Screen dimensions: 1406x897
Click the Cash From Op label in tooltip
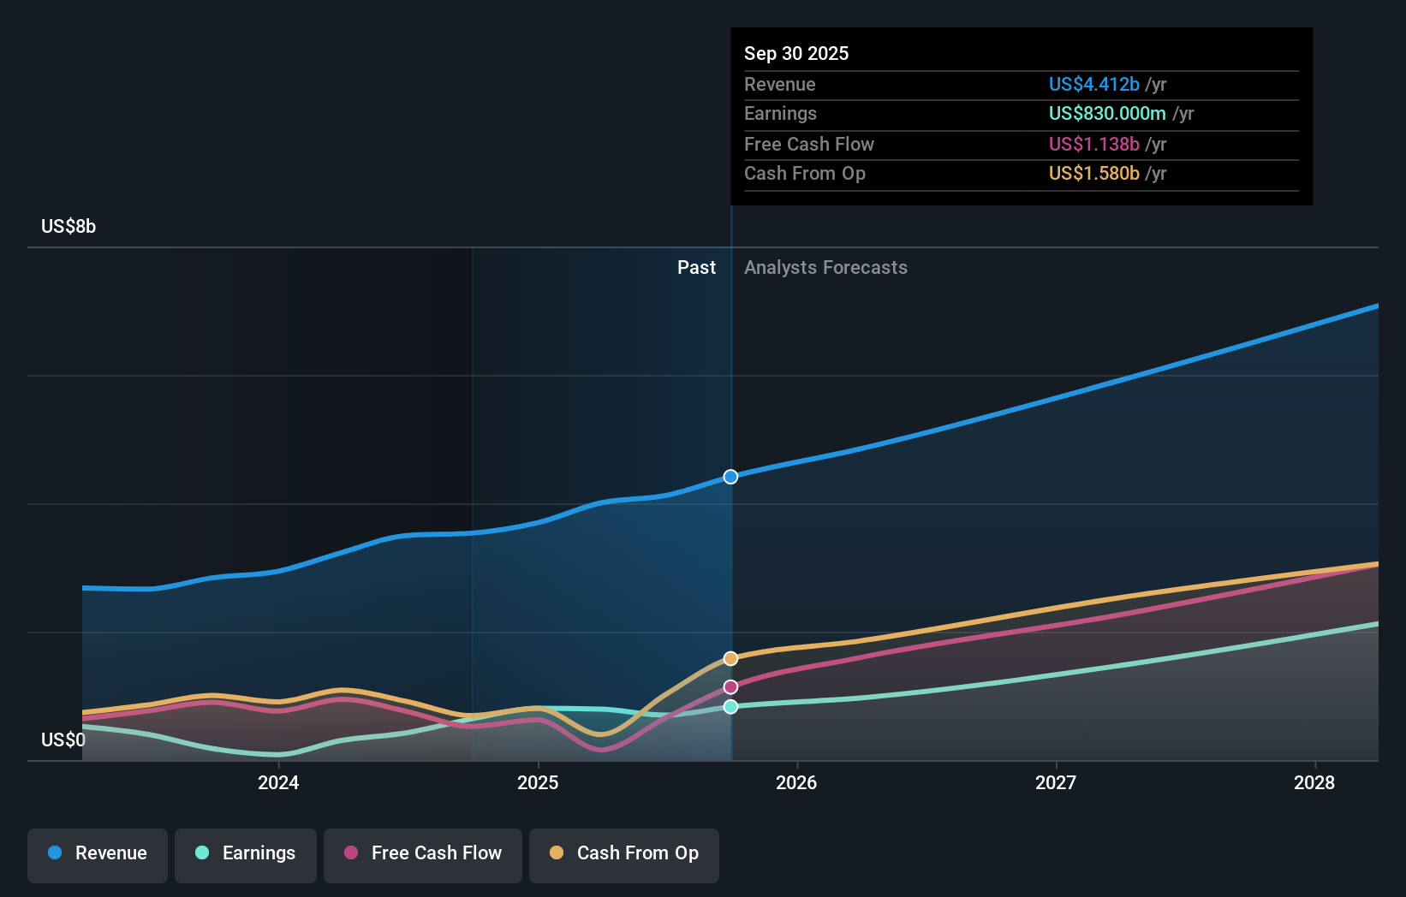[x=805, y=174]
